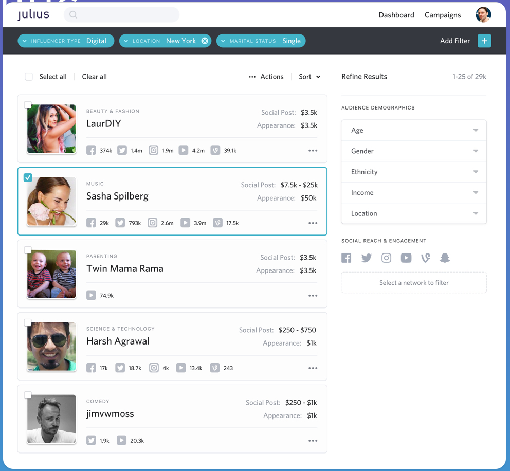Uncheck the Sasha Spilberg card checkbox
Image resolution: width=510 pixels, height=471 pixels.
click(28, 177)
